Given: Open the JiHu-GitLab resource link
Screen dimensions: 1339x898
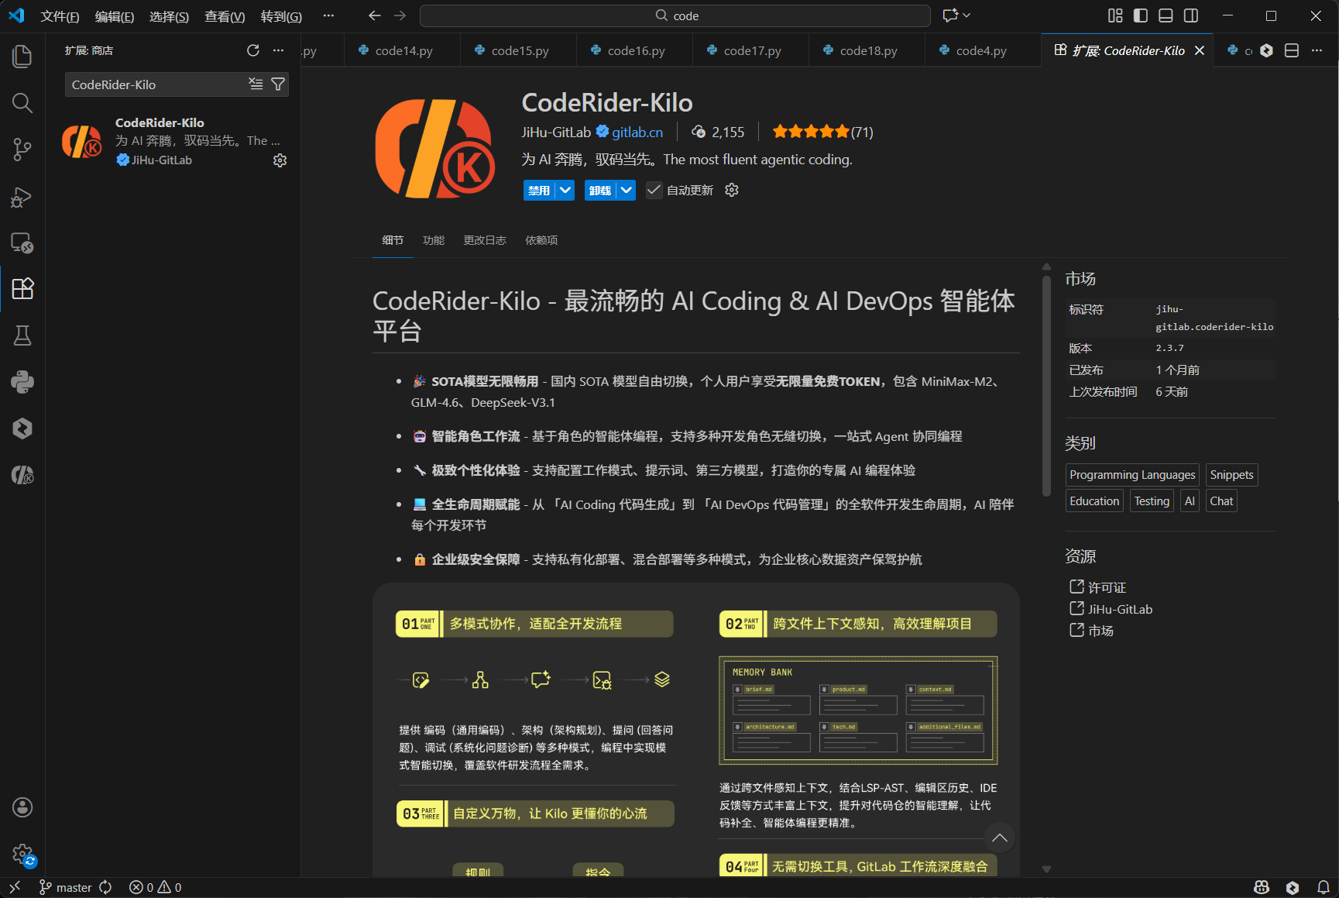Looking at the screenshot, I should click(x=1120, y=609).
